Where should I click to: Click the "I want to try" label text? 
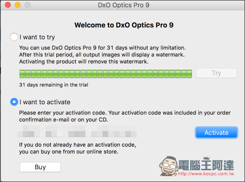[37, 37]
